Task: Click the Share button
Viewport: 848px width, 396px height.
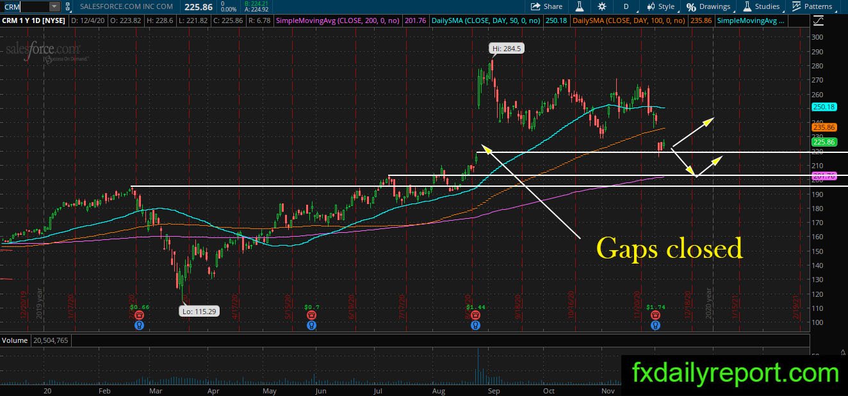Action: click(x=546, y=6)
